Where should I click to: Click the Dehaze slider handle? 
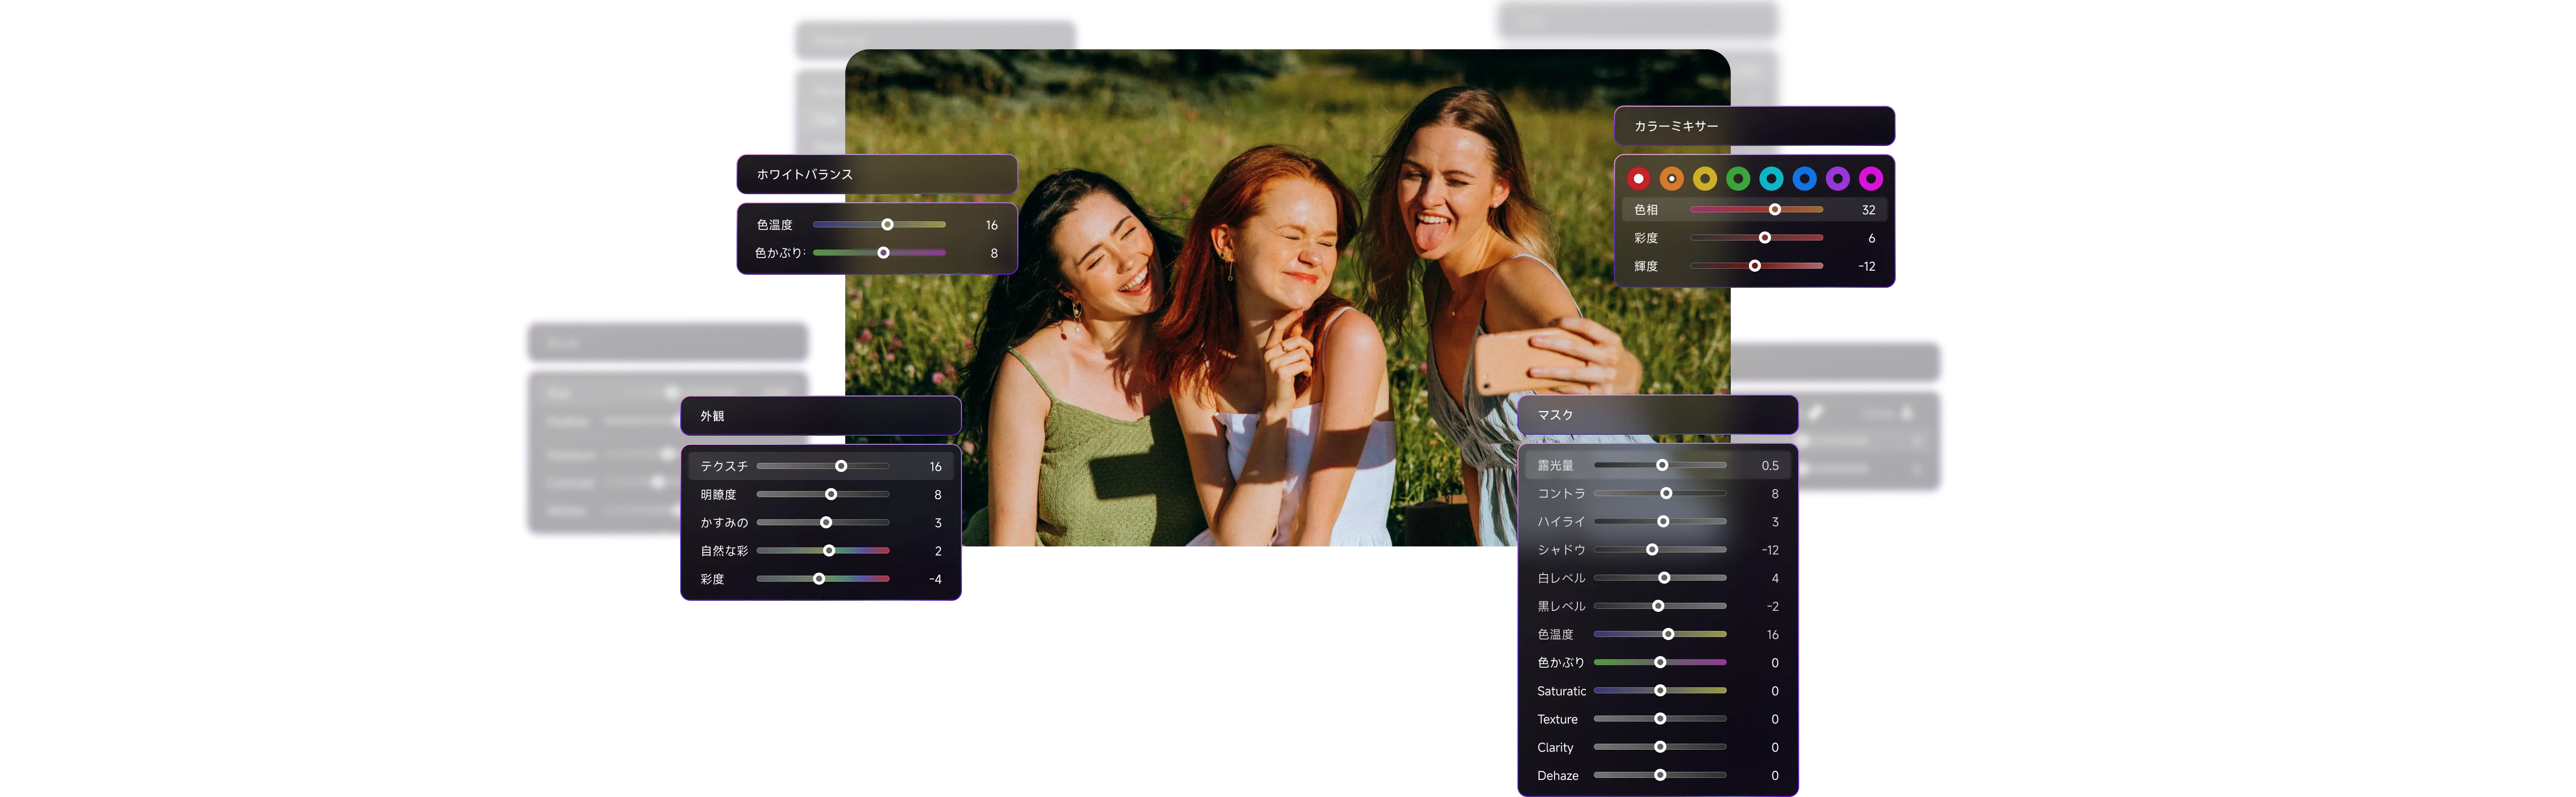tap(1660, 775)
